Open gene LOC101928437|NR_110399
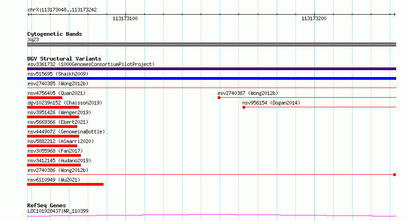This screenshot has width=409, height=221. pos(58,211)
